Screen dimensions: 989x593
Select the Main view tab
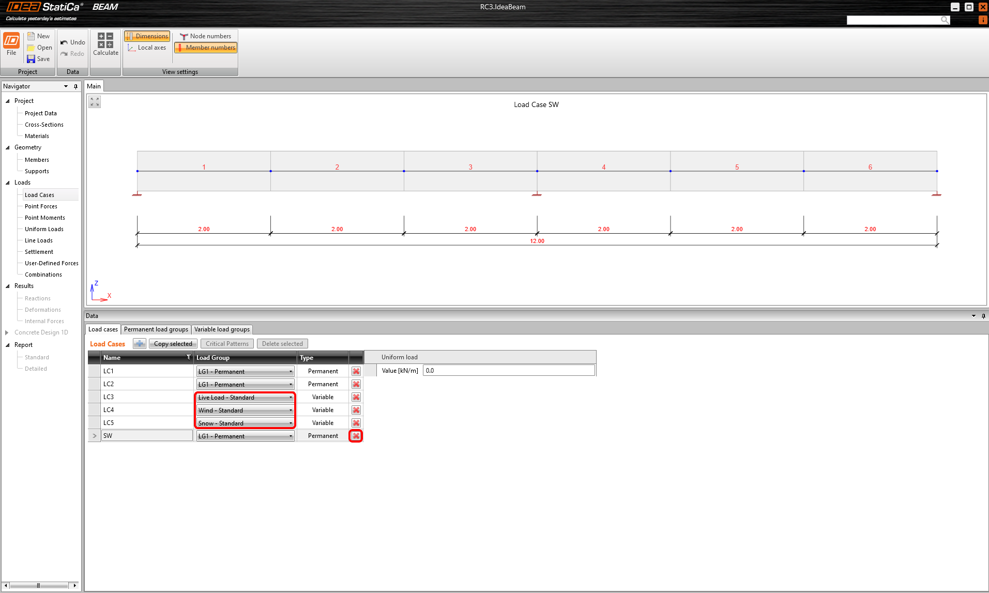point(94,86)
